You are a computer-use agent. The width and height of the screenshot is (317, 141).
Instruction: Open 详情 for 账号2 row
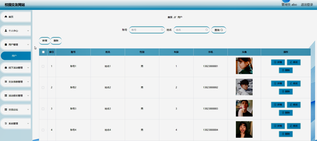(x=278, y=83)
